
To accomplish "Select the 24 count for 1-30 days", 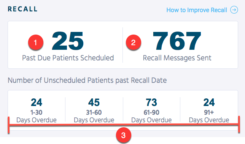I will pyautogui.click(x=37, y=103).
